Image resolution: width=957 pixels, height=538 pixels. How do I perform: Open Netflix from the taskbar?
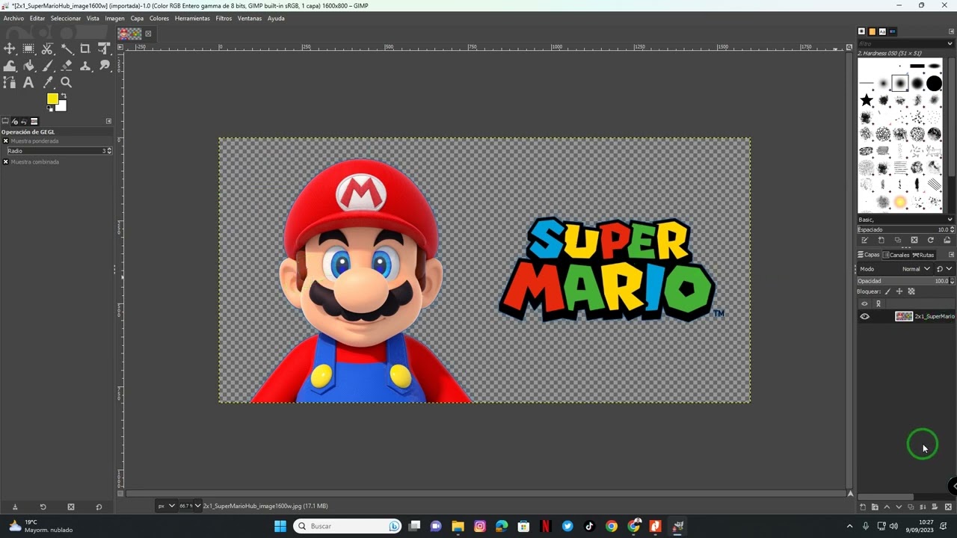546,526
